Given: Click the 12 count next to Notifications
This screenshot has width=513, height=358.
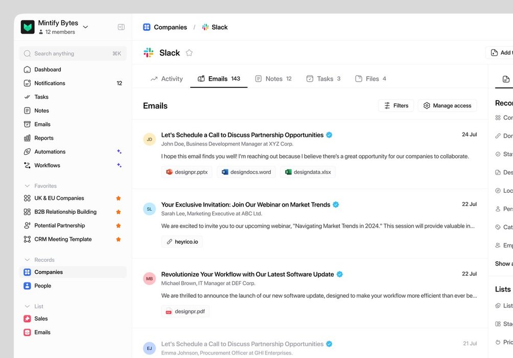Looking at the screenshot, I should (120, 83).
